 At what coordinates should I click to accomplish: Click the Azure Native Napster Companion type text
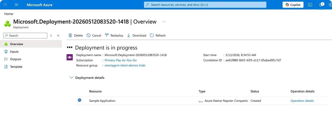[226, 101]
